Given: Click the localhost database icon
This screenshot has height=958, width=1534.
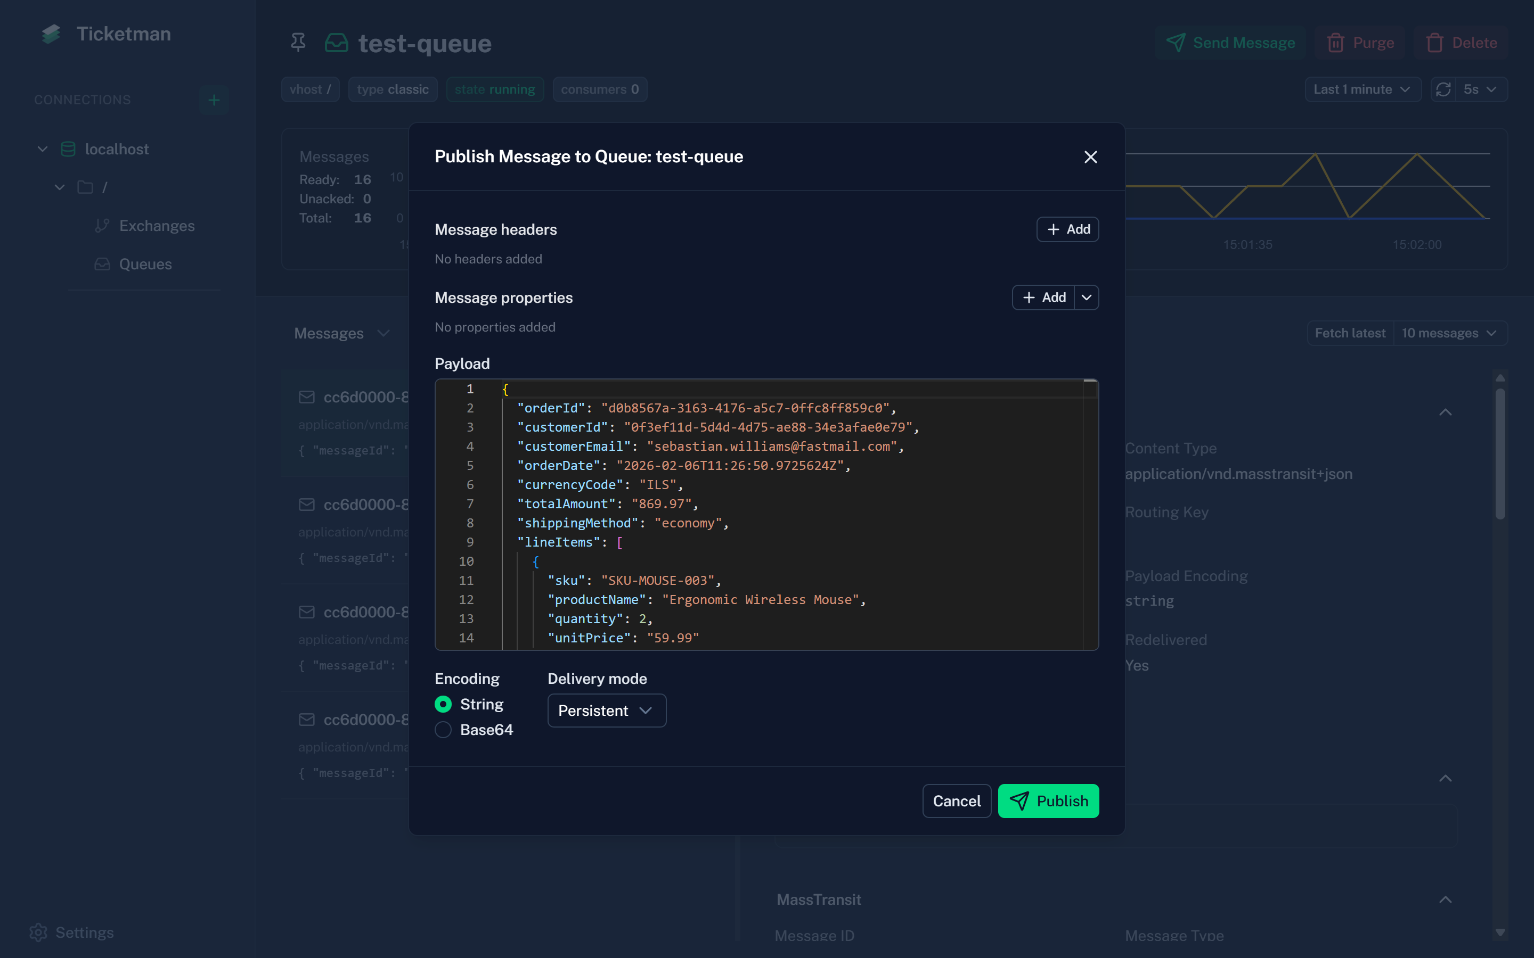Looking at the screenshot, I should click(x=68, y=150).
